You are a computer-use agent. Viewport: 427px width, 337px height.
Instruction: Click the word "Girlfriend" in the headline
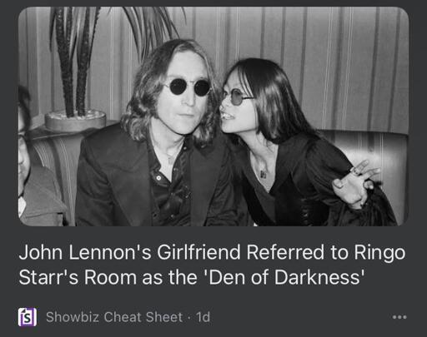[x=198, y=252]
